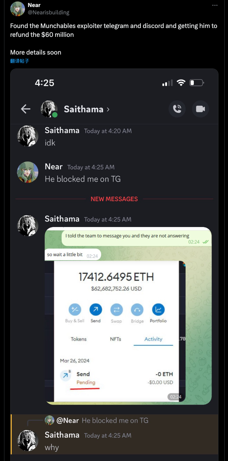The width and height of the screenshot is (228, 461).
Task: Click the translate post link
Action: (x=19, y=61)
